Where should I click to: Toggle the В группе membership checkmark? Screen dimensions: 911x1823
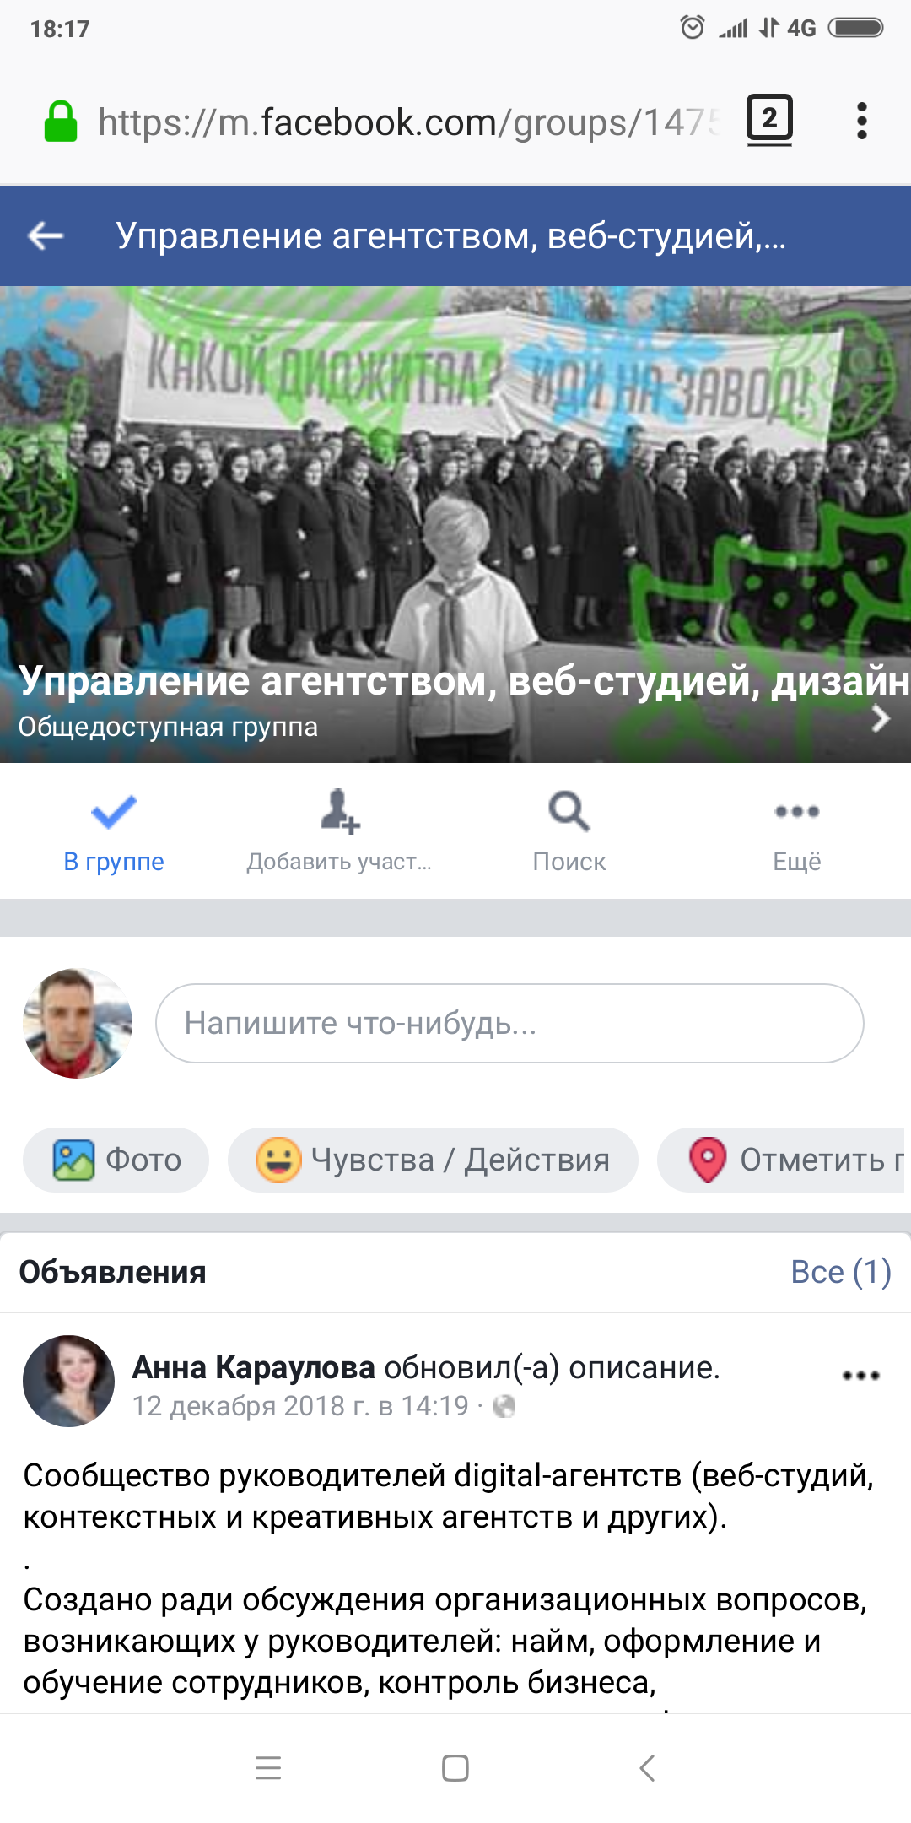click(x=114, y=812)
